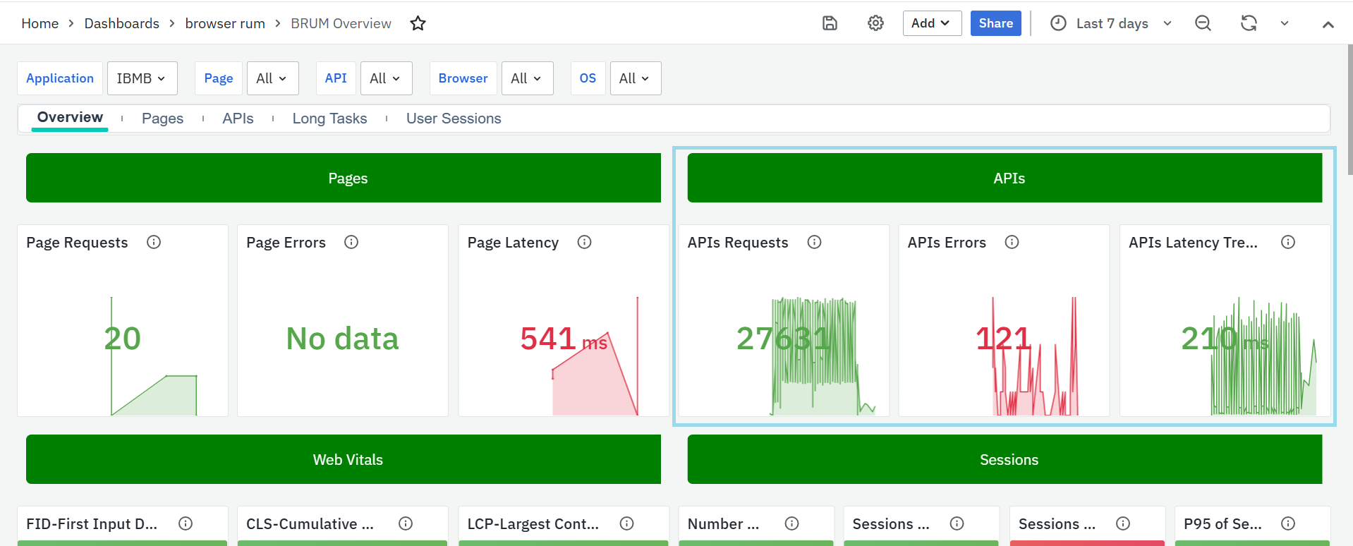The height and width of the screenshot is (546, 1353).
Task: Expand the Last 7 days time picker
Action: [x=1111, y=23]
